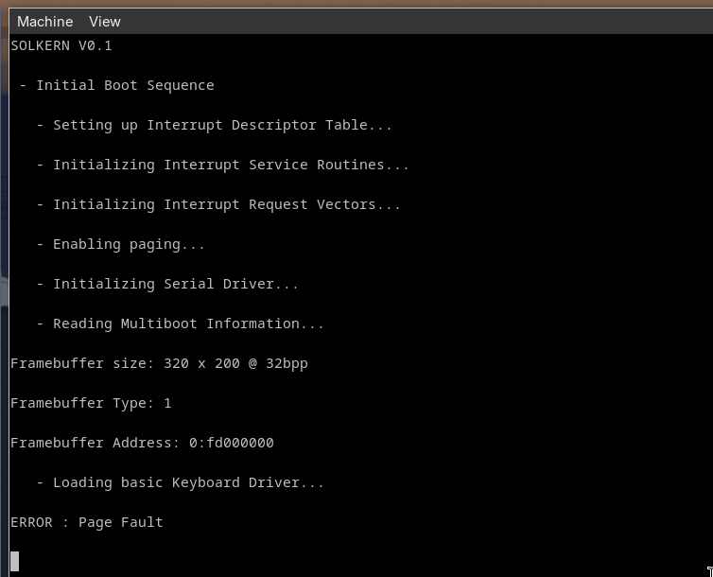Viewport: 713px width, 577px height.
Task: Open the View menu
Action: (x=105, y=22)
